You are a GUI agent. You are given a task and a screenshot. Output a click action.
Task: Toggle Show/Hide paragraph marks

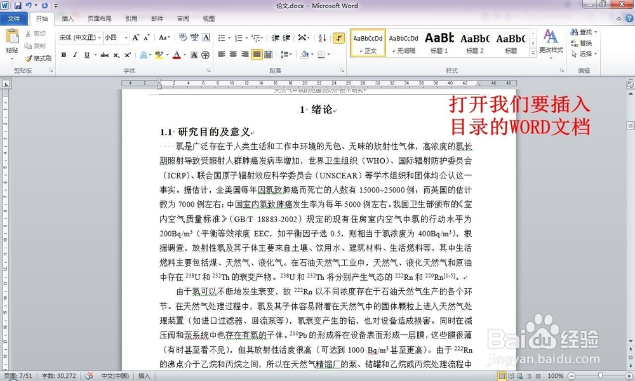[x=338, y=37]
